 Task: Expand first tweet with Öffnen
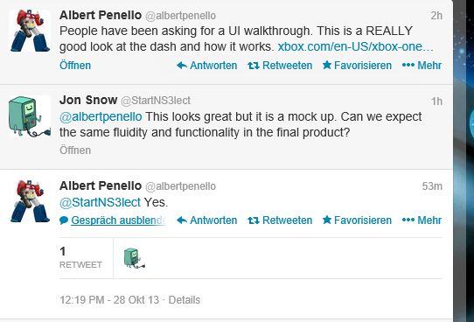pos(75,66)
